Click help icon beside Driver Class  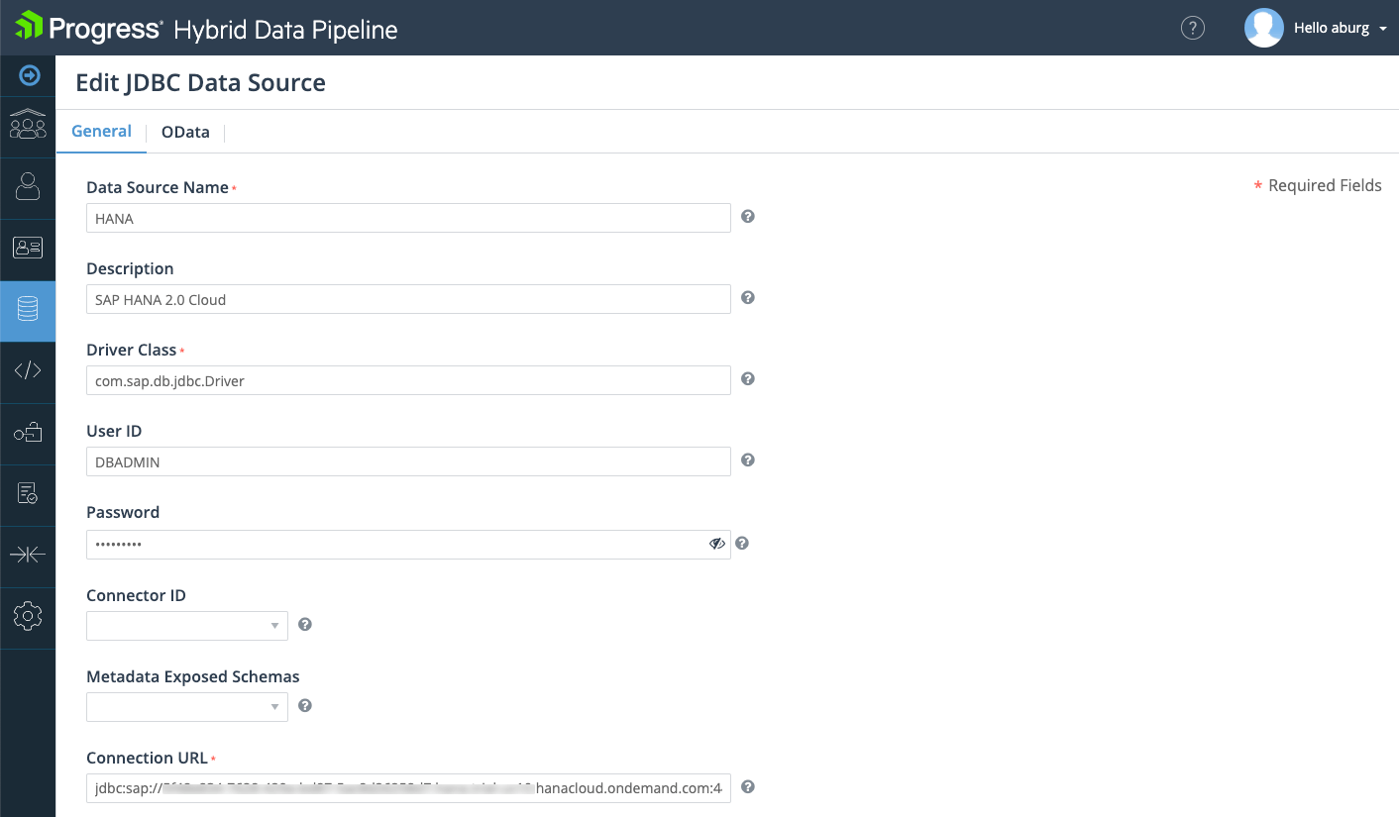pos(748,378)
